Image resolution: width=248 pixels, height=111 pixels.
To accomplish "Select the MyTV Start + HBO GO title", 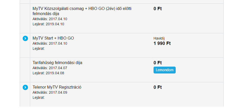I will click(x=53, y=38).
